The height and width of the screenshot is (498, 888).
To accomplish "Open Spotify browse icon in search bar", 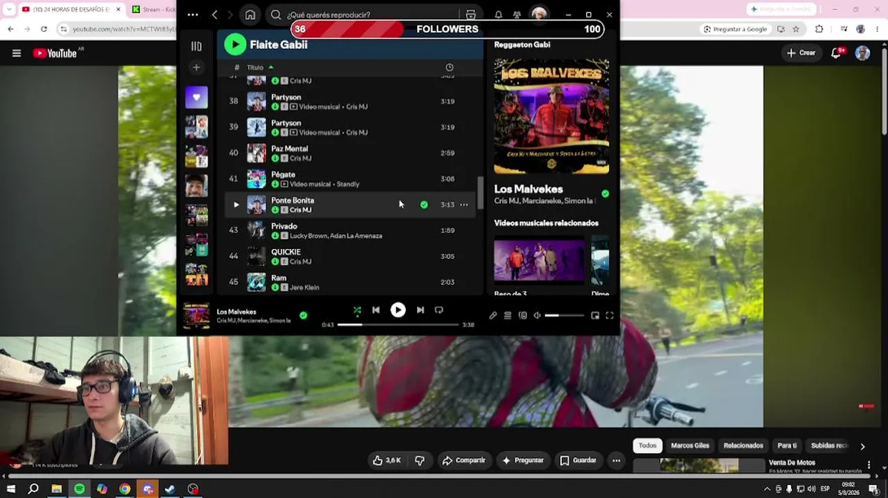I will [471, 15].
